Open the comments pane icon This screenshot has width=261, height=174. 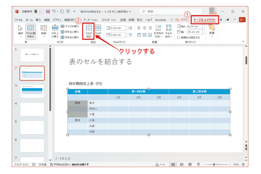[235, 20]
